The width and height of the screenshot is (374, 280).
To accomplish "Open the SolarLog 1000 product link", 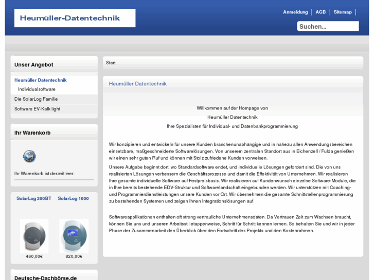I will tap(73, 198).
